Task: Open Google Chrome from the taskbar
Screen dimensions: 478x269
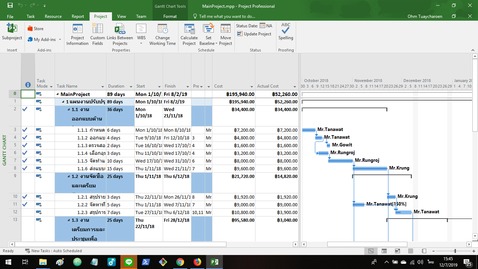Action: pos(180,262)
